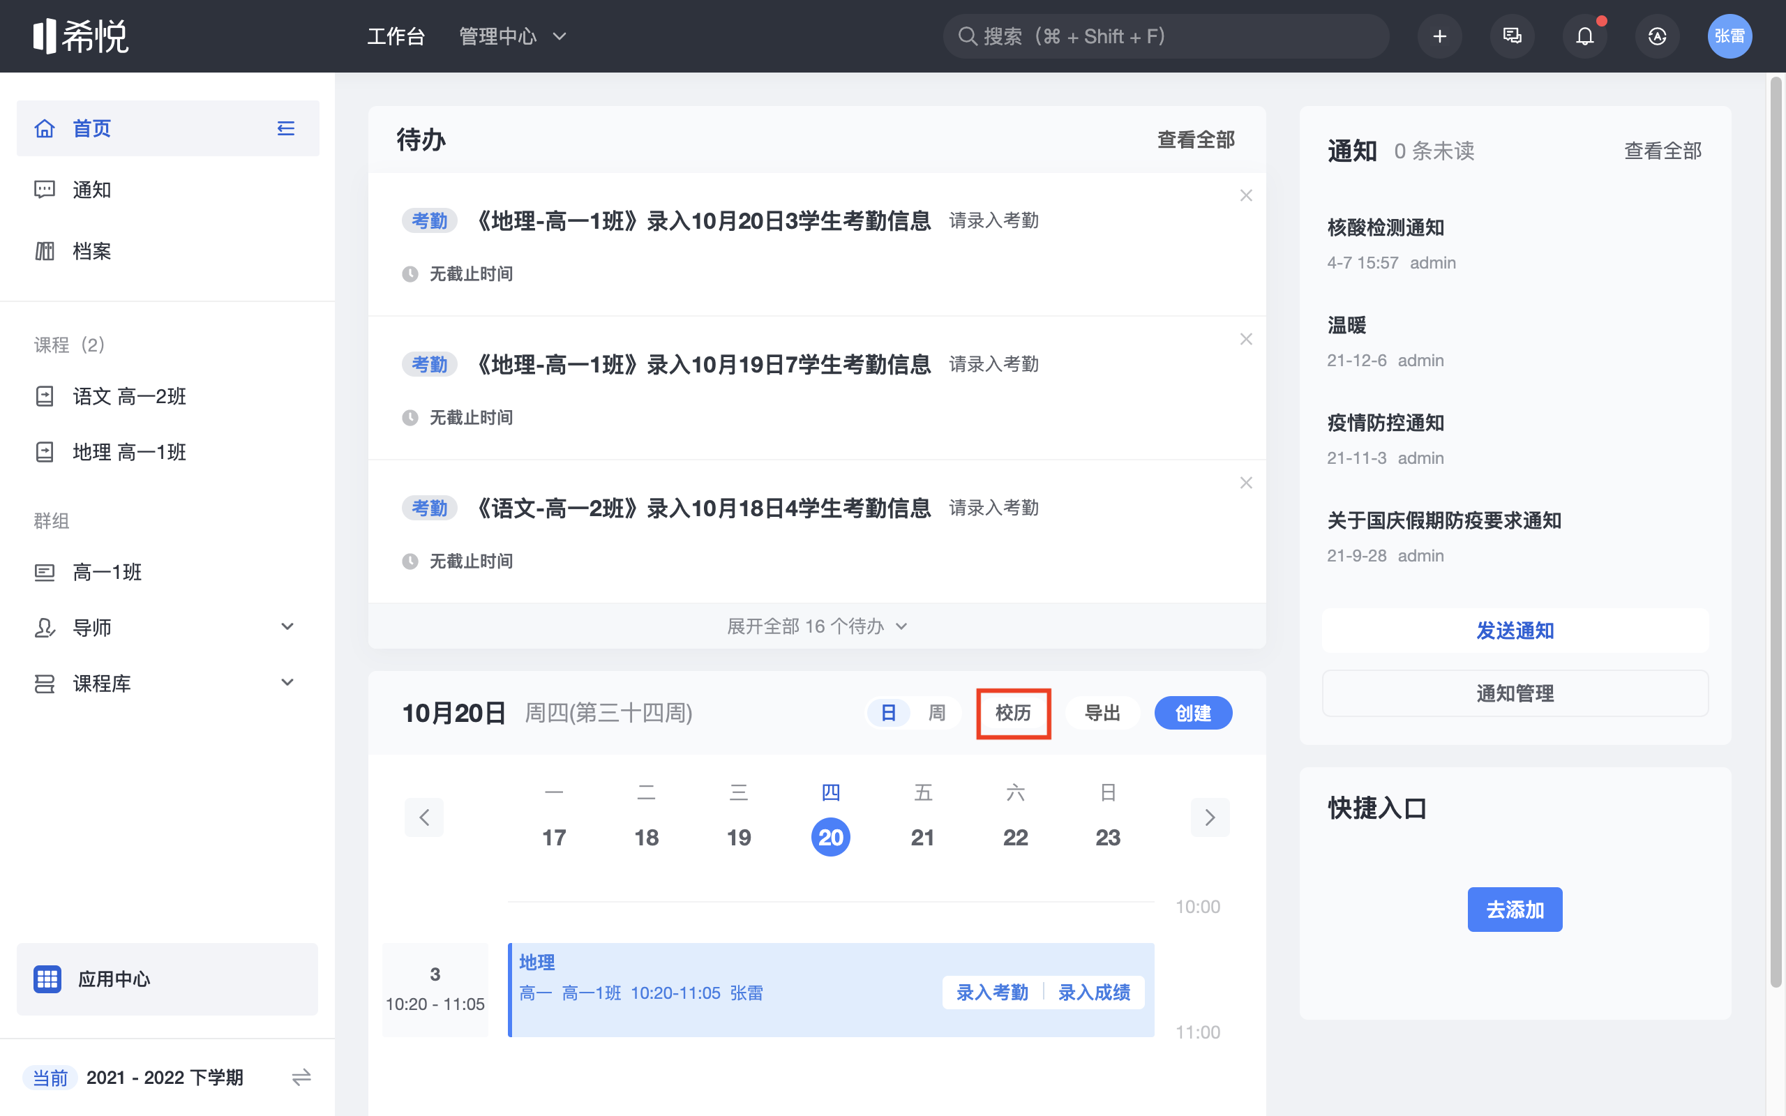
Task: Click the 发送通知 button
Action: tap(1515, 631)
